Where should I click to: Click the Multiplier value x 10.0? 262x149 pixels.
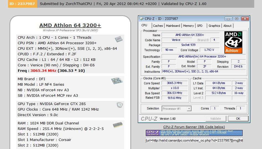(175, 88)
